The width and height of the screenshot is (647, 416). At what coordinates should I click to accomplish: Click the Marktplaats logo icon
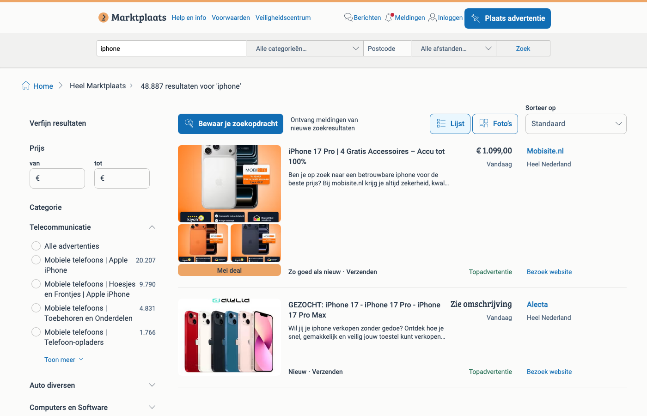click(x=103, y=18)
